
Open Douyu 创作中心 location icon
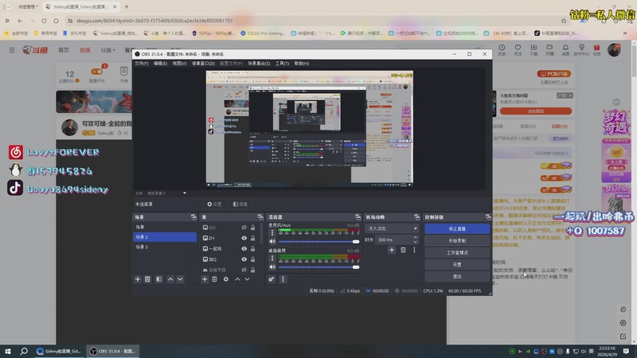(x=581, y=49)
